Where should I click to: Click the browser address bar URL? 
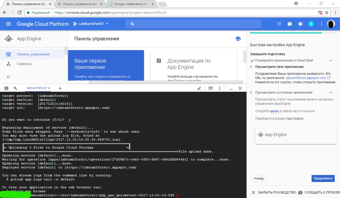(x=111, y=13)
